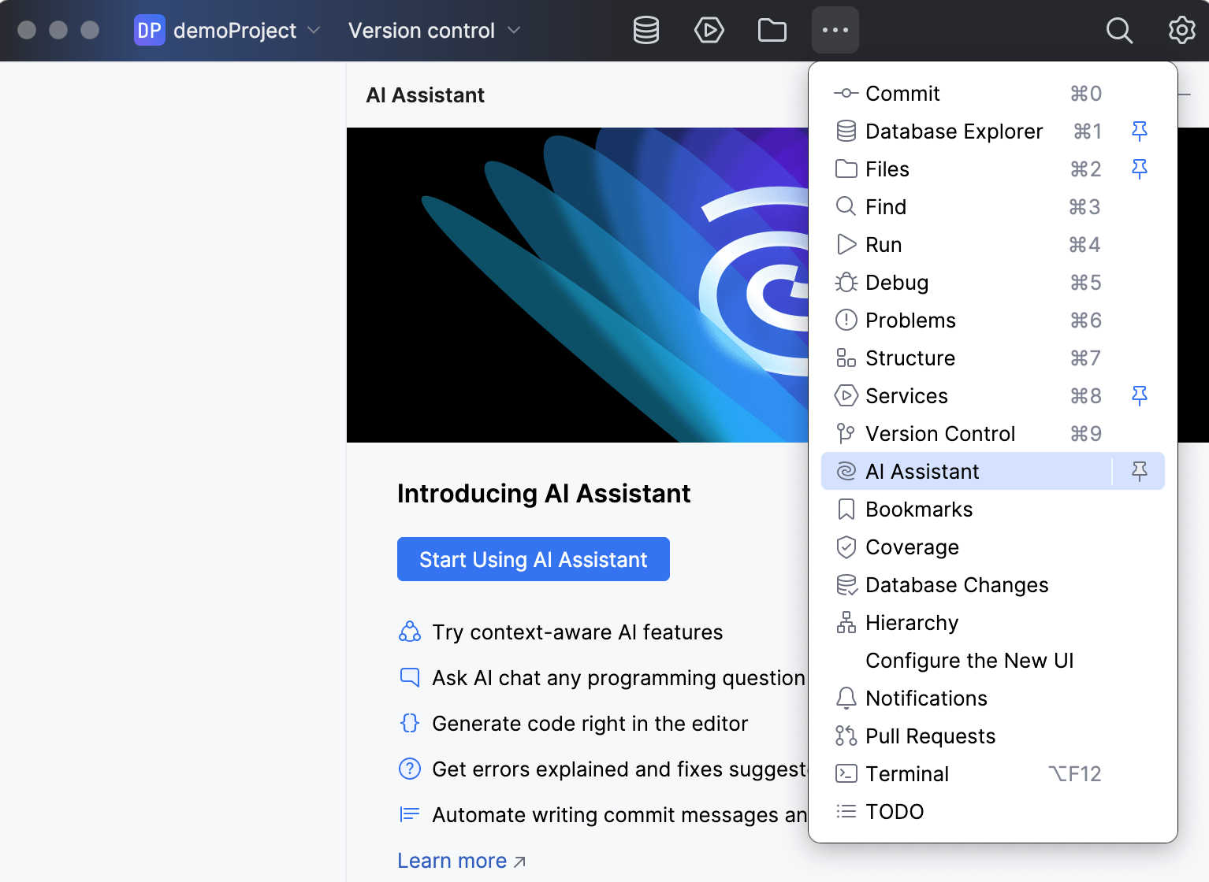Open Database Changes entry

[x=993, y=584]
